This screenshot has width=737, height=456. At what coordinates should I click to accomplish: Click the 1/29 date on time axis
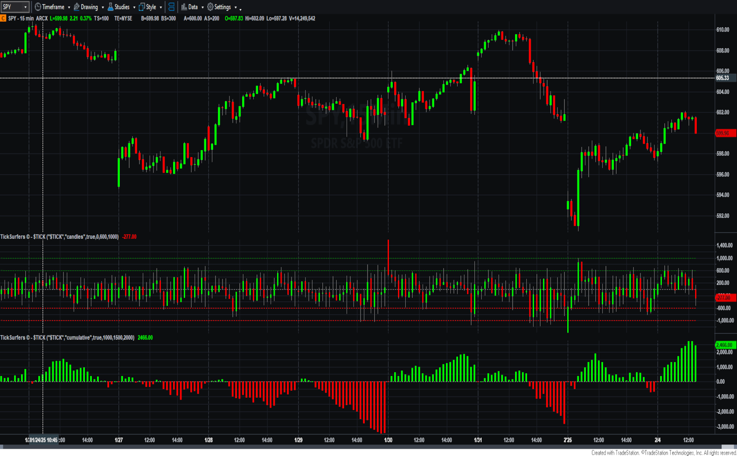pos(299,440)
